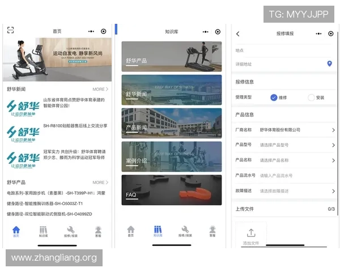Select 知识库 books tab on the 首页 screen
This screenshot has width=340, height=272.
44,232
